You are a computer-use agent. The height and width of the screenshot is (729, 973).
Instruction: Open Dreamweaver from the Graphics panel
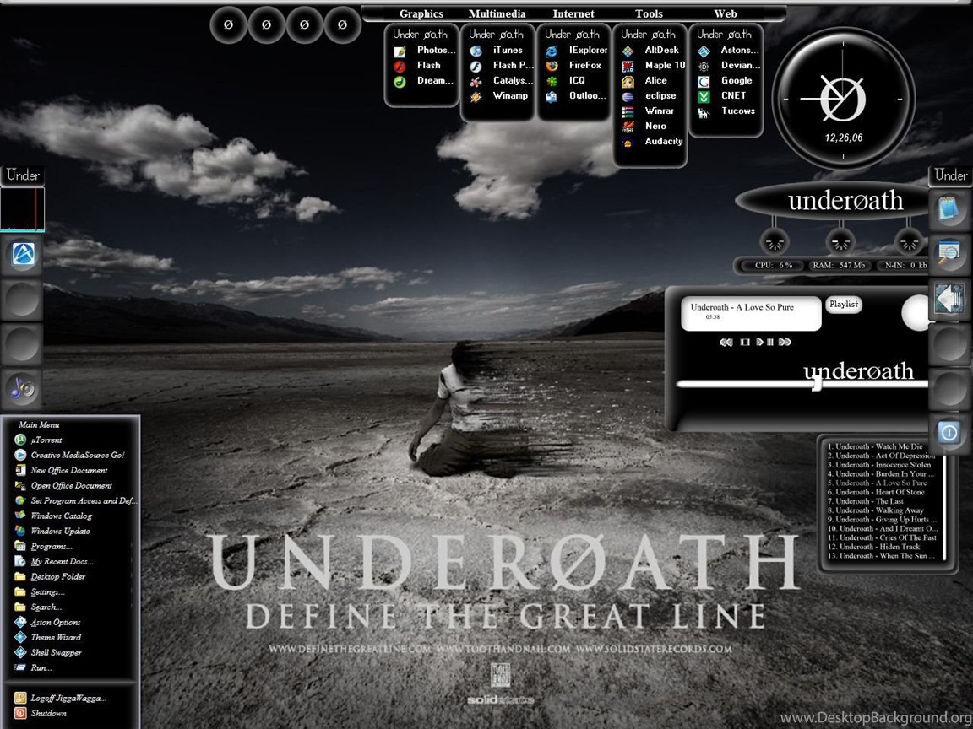423,81
